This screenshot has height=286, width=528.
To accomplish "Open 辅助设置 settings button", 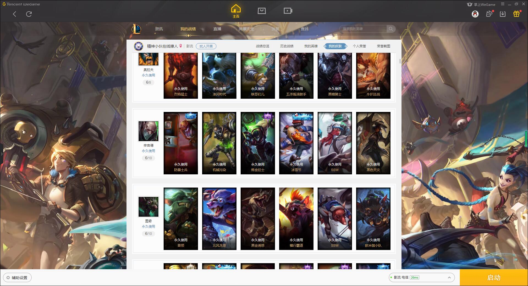I will click(17, 278).
